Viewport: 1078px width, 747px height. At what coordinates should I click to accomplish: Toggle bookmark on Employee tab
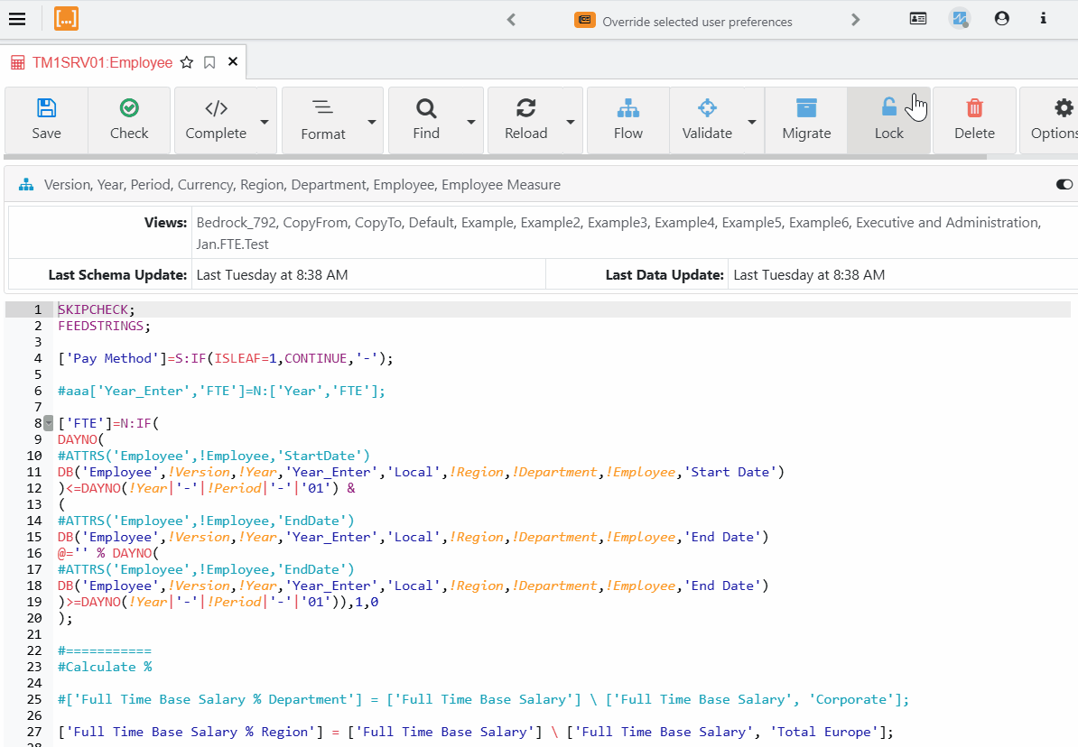pos(209,62)
